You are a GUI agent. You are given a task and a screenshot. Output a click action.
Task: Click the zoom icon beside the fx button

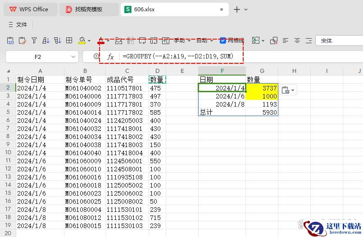pyautogui.click(x=96, y=56)
